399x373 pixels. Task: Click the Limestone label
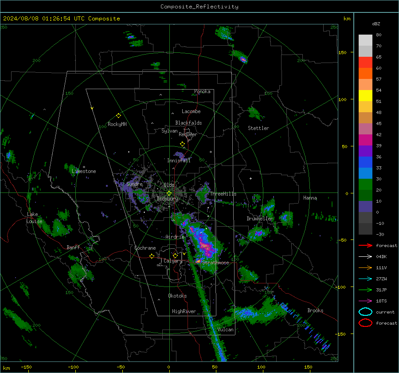(84, 171)
